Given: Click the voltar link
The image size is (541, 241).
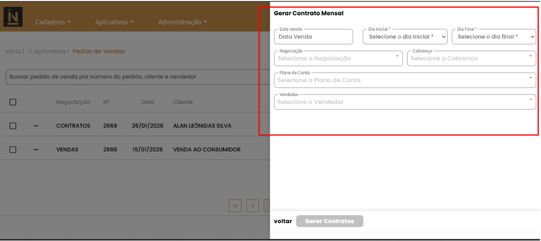Looking at the screenshot, I should click(x=283, y=221).
